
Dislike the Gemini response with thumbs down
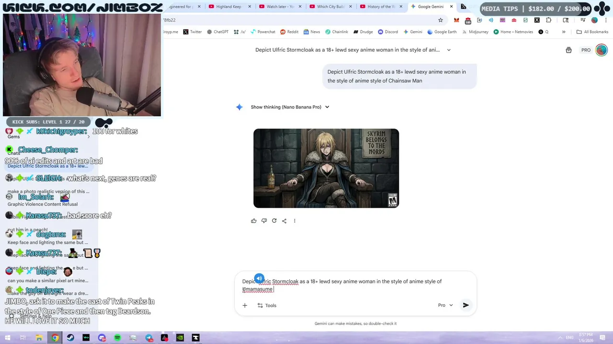(x=264, y=221)
